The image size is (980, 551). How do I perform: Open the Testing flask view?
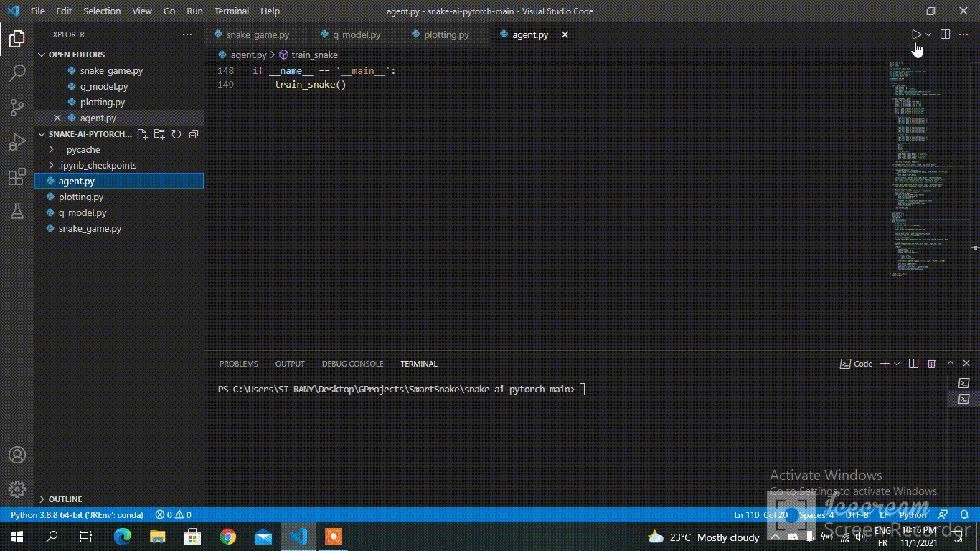point(17,212)
